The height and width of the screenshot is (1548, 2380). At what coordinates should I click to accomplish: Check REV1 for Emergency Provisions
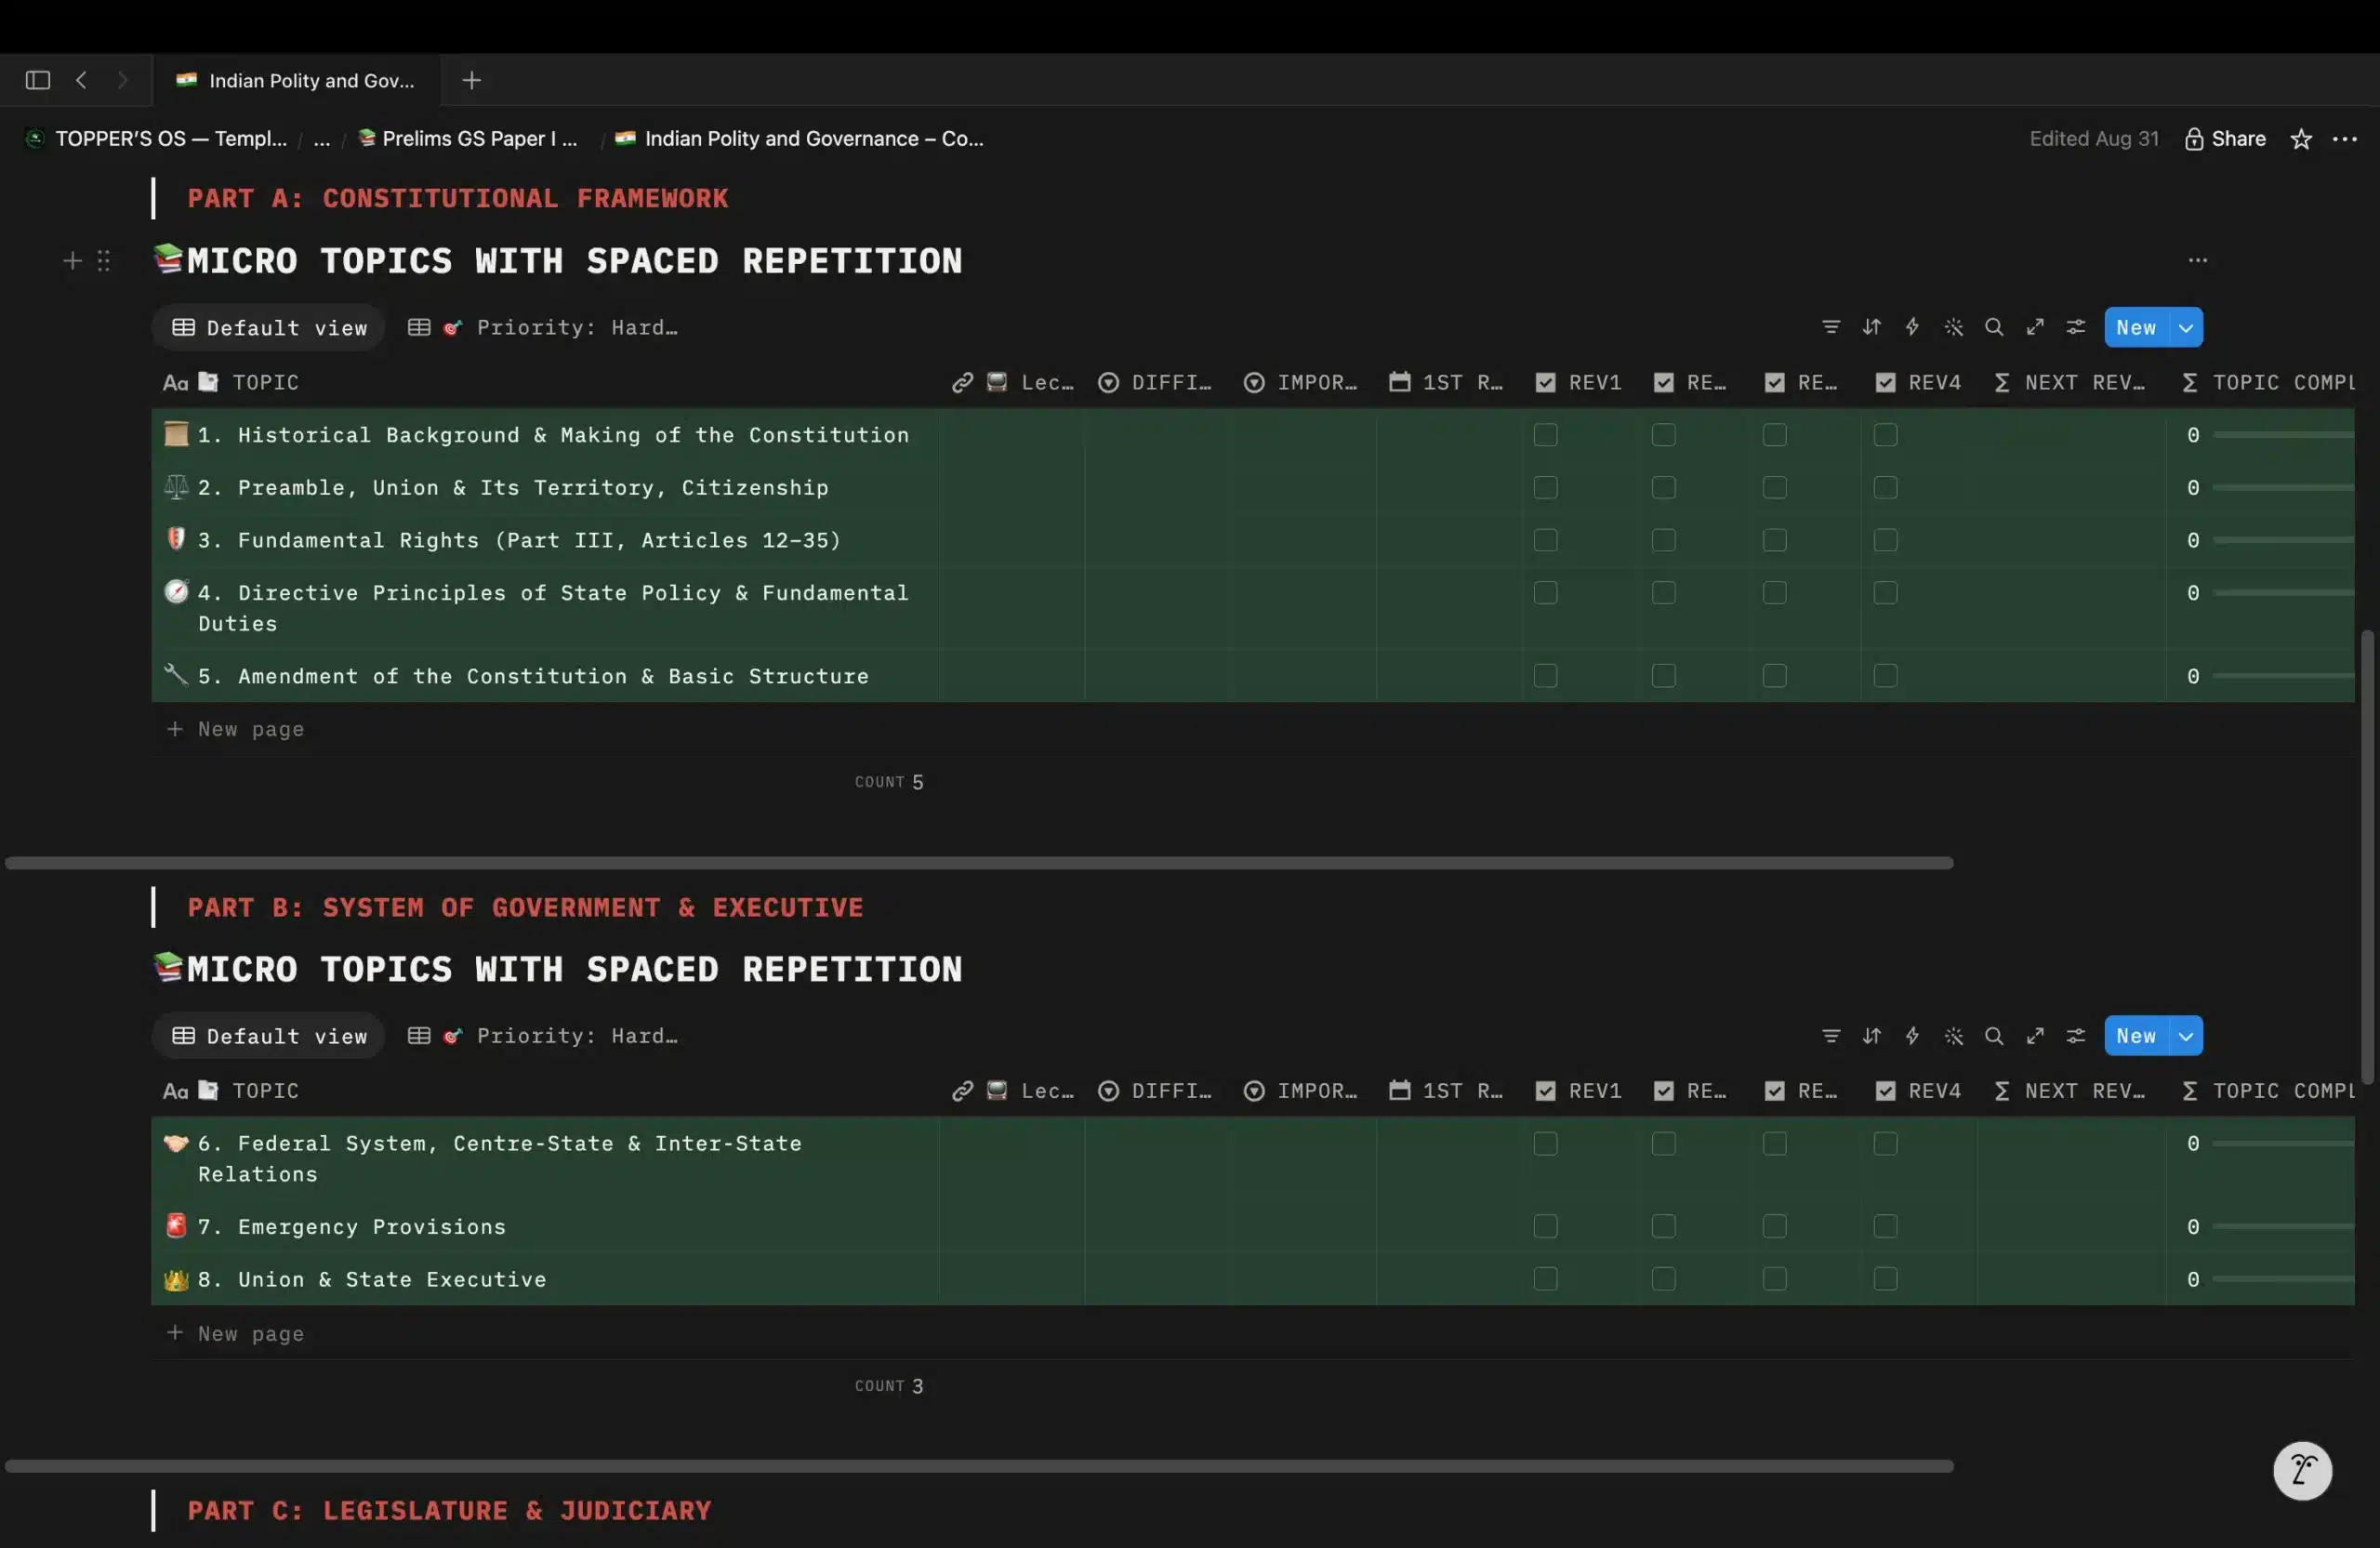pos(1545,1226)
